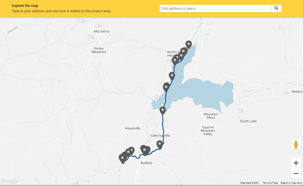Click the Mountain Mesa label

[211, 116]
